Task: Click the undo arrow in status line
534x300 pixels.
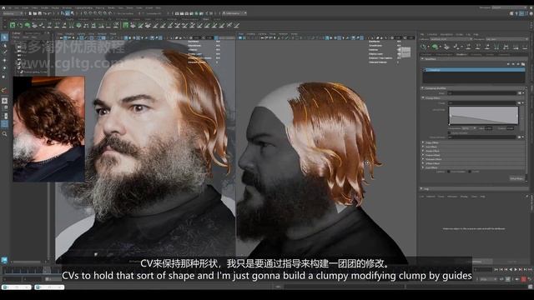Action: click(x=45, y=13)
